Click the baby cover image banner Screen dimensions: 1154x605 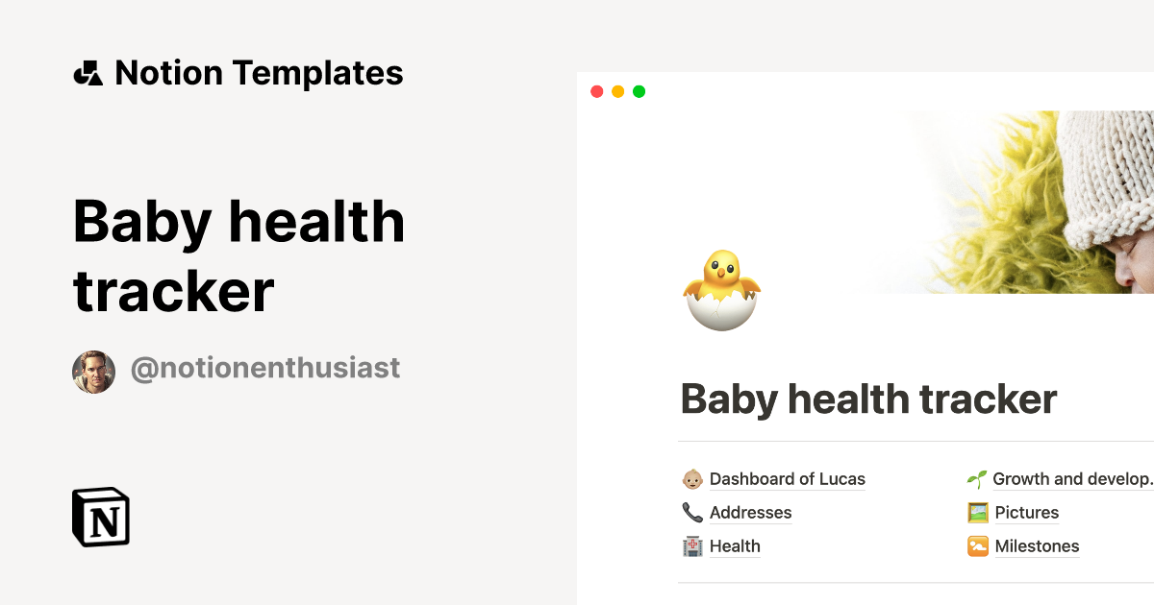[x=1019, y=202]
